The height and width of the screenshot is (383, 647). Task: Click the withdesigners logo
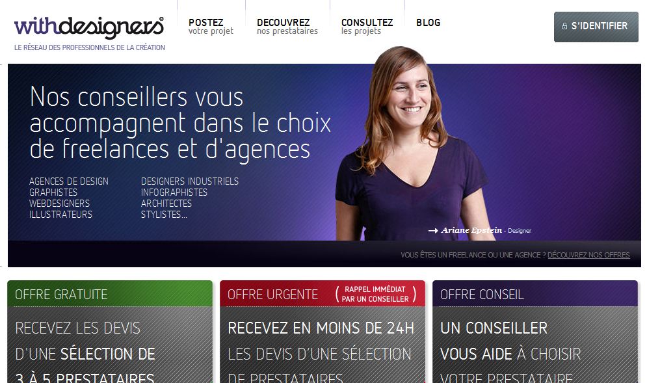89,27
